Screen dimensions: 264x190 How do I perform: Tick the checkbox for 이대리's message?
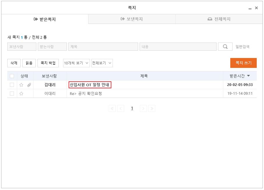pyautogui.click(x=12, y=94)
